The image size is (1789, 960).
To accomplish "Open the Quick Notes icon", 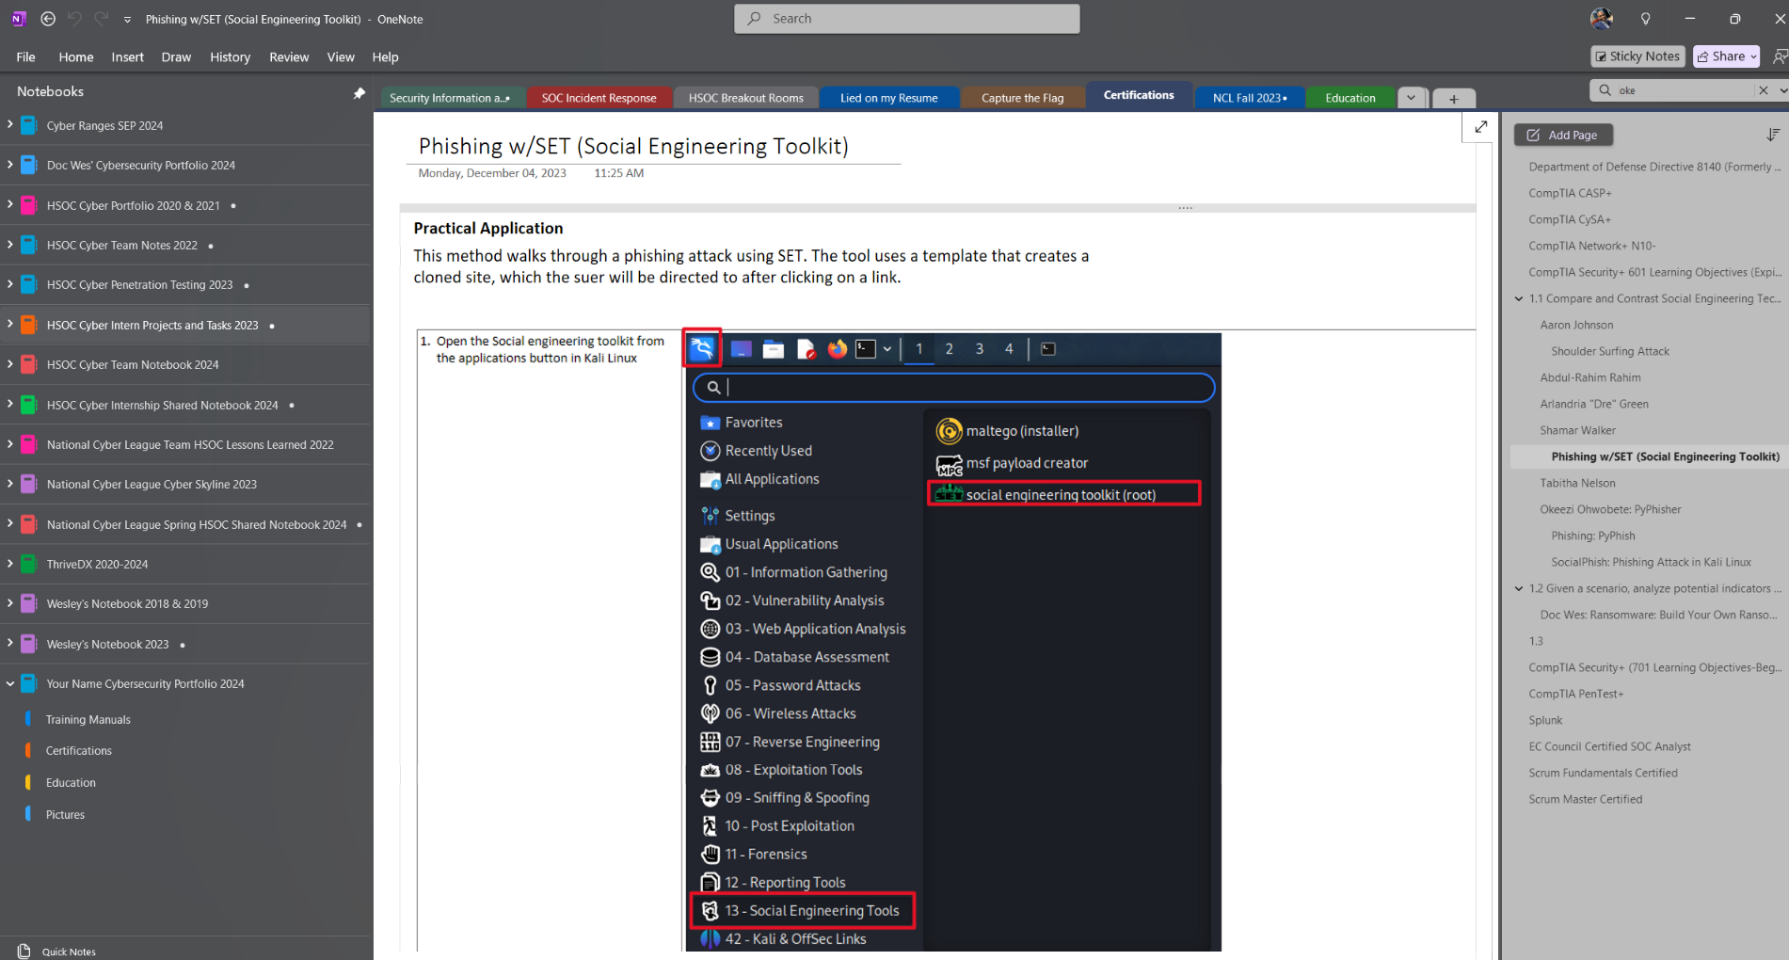I will pos(24,951).
